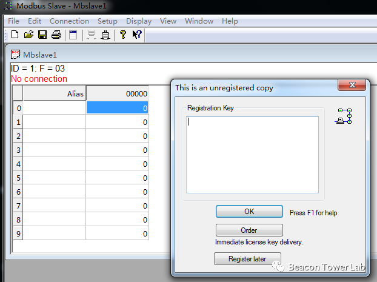Image resolution: width=377 pixels, height=282 pixels.
Task: Click row header 0
Action: click(18, 107)
